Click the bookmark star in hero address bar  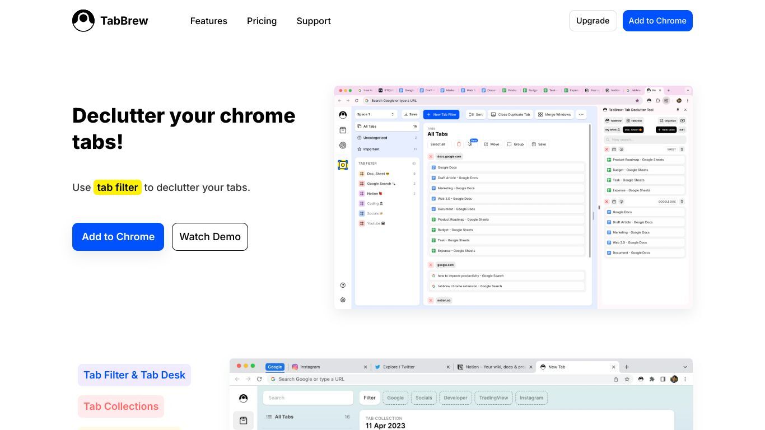coord(637,101)
